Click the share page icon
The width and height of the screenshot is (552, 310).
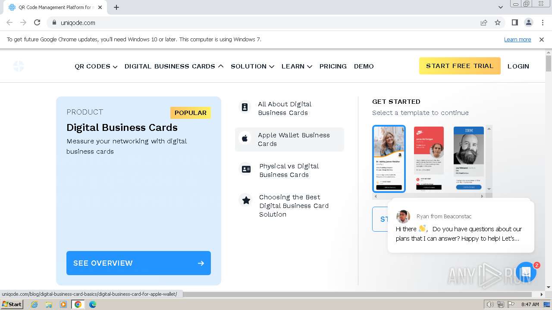click(484, 22)
